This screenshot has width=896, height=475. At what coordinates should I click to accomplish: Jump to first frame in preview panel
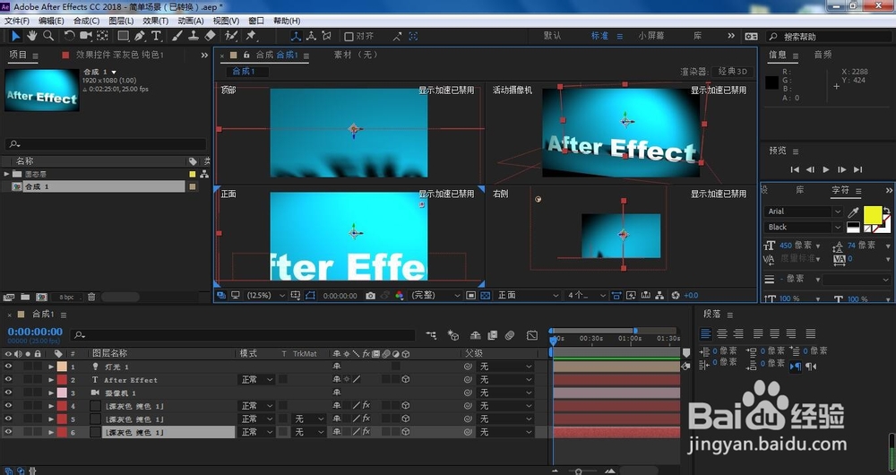(x=794, y=169)
